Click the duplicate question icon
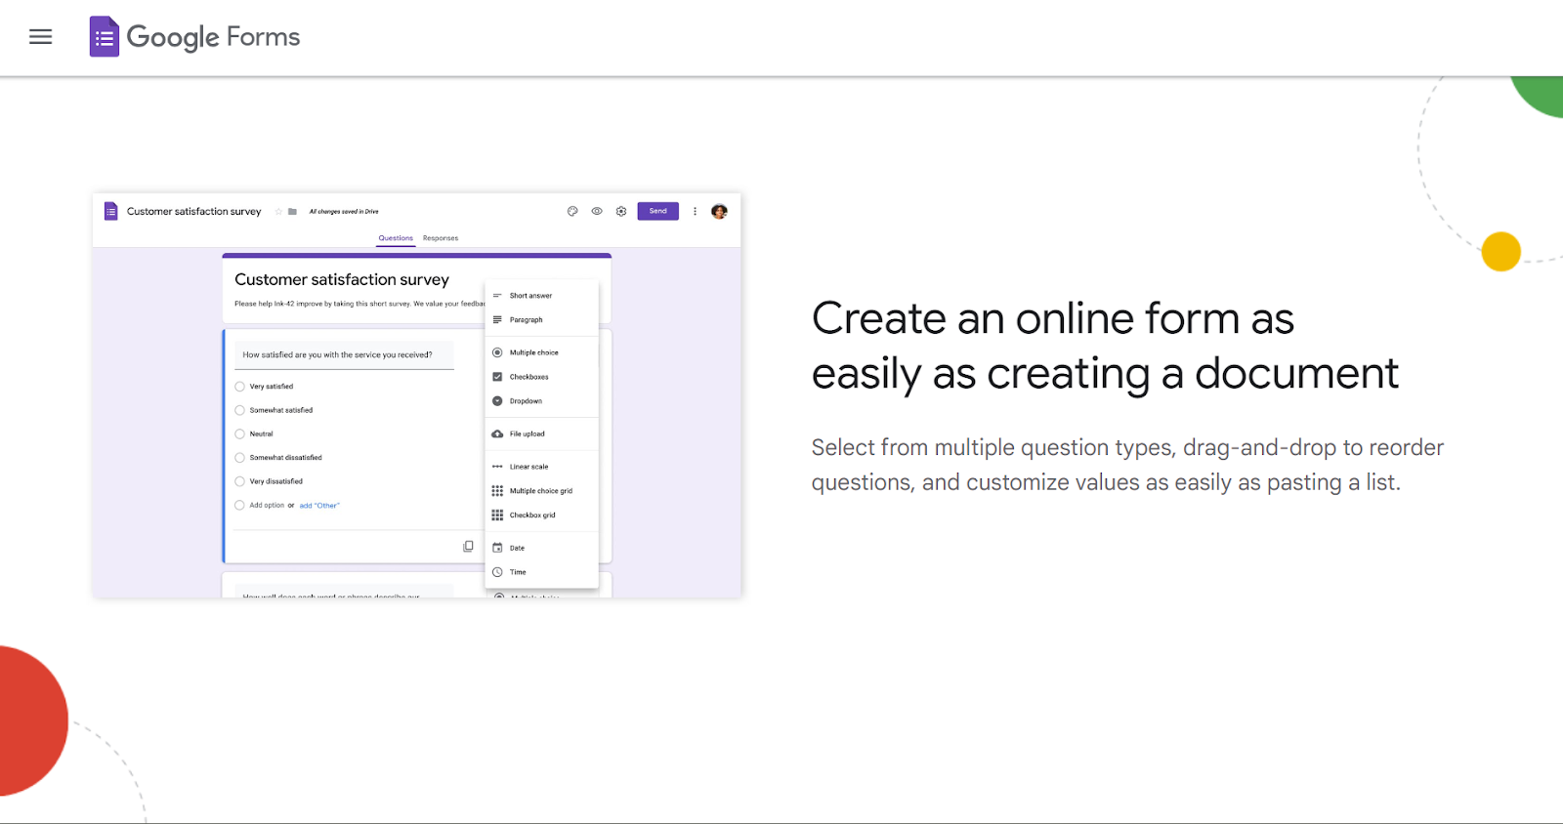Viewport: 1563px width, 824px height. pos(468,547)
